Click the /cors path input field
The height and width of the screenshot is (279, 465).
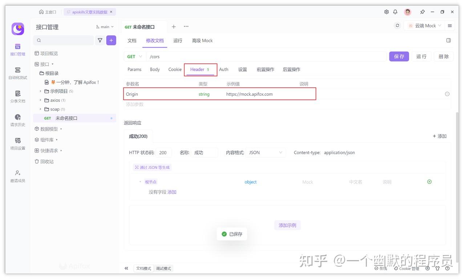click(x=218, y=56)
